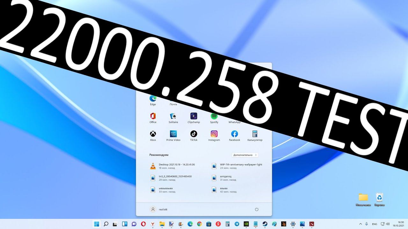The image size is (408, 229).
Task: Switch to Edge on the taskbar
Action: (190, 224)
